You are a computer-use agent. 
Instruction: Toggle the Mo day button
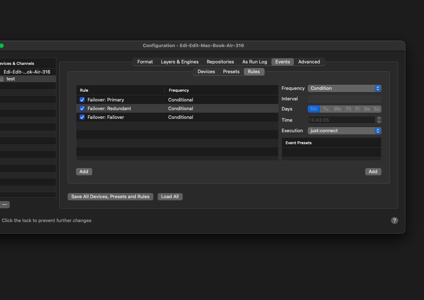point(314,109)
